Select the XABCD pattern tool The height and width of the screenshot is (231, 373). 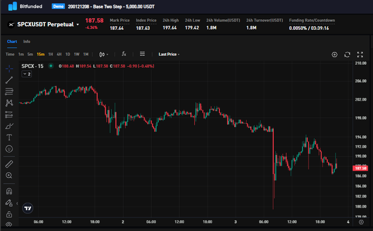click(x=9, y=103)
